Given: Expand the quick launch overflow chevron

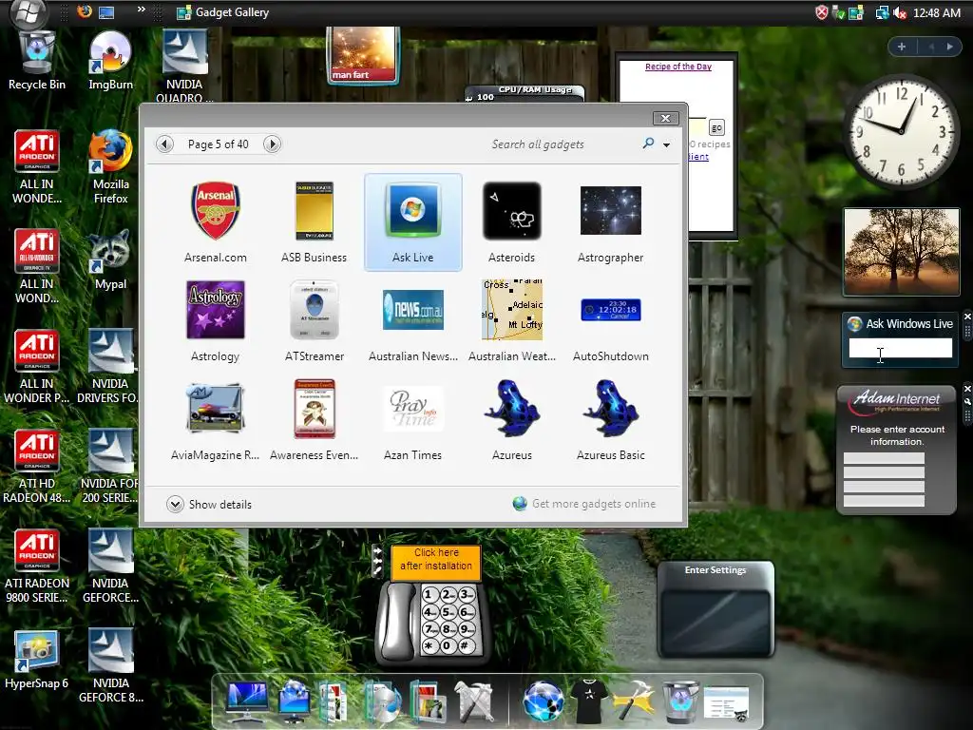Looking at the screenshot, I should coord(141,10).
